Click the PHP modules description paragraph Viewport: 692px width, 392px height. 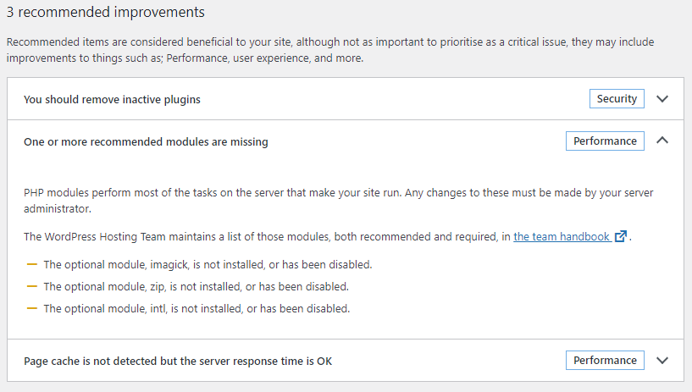click(339, 201)
